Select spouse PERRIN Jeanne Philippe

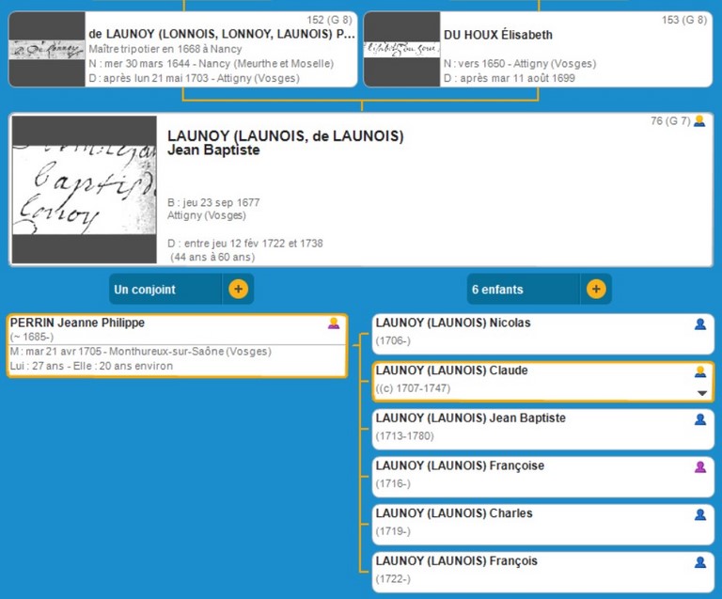click(77, 323)
